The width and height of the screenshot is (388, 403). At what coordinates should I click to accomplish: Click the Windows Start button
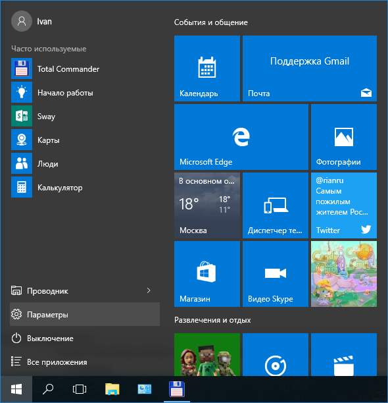[16, 389]
